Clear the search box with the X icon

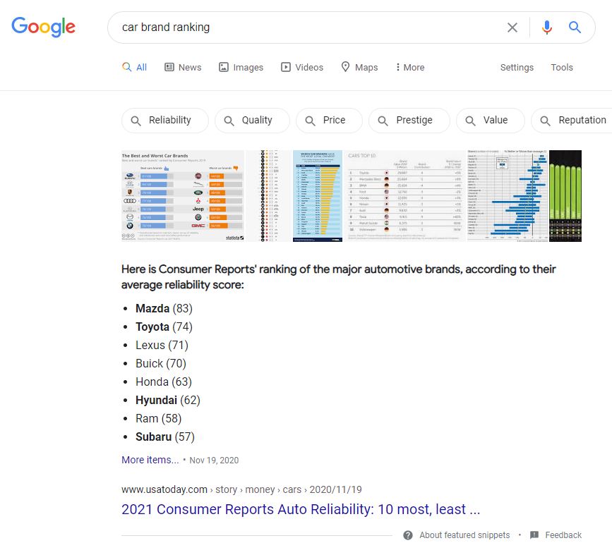click(x=512, y=28)
